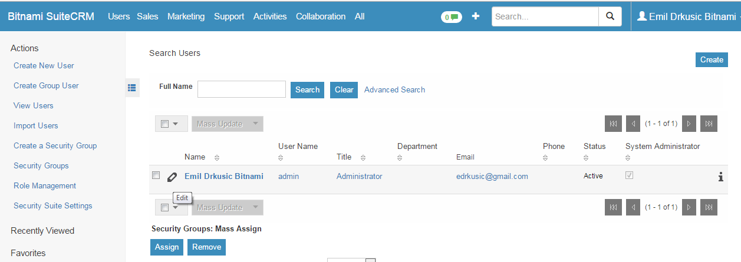Image resolution: width=741 pixels, height=262 pixels.
Task: Click the Clear button
Action: [344, 89]
